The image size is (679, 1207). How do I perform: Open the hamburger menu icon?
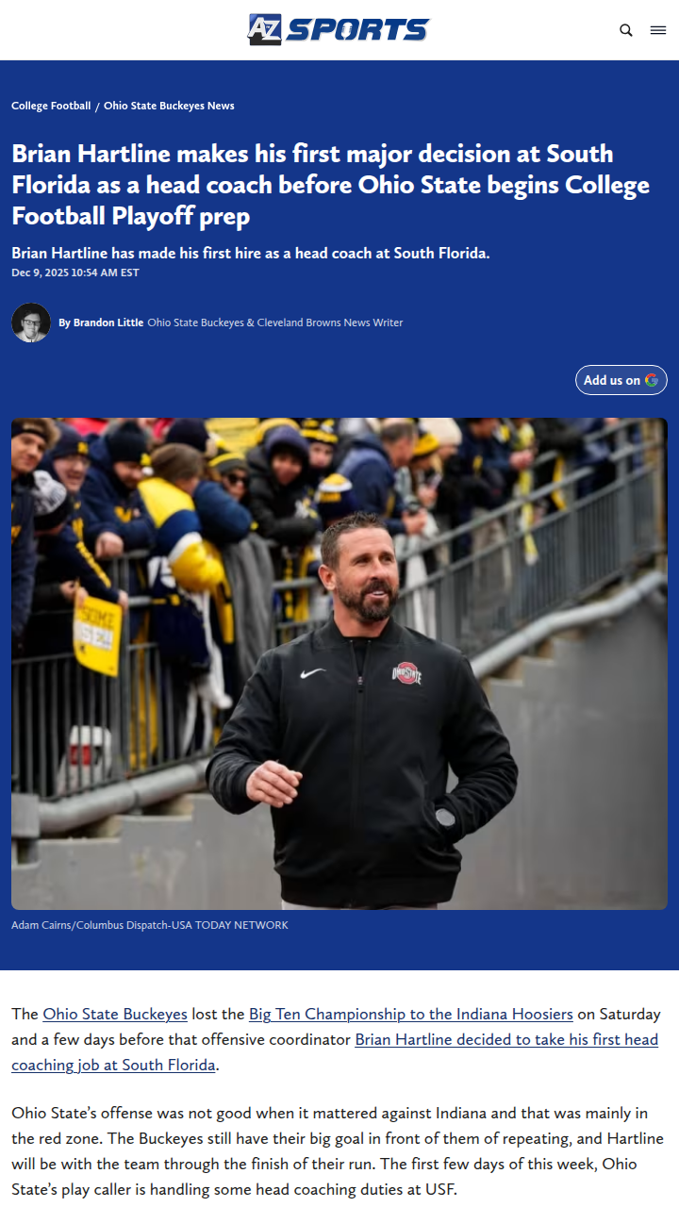click(658, 30)
